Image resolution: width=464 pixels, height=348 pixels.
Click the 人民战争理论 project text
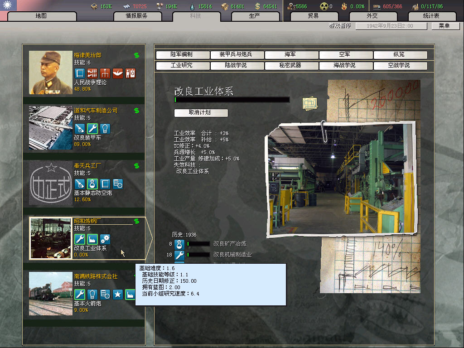[x=90, y=82]
